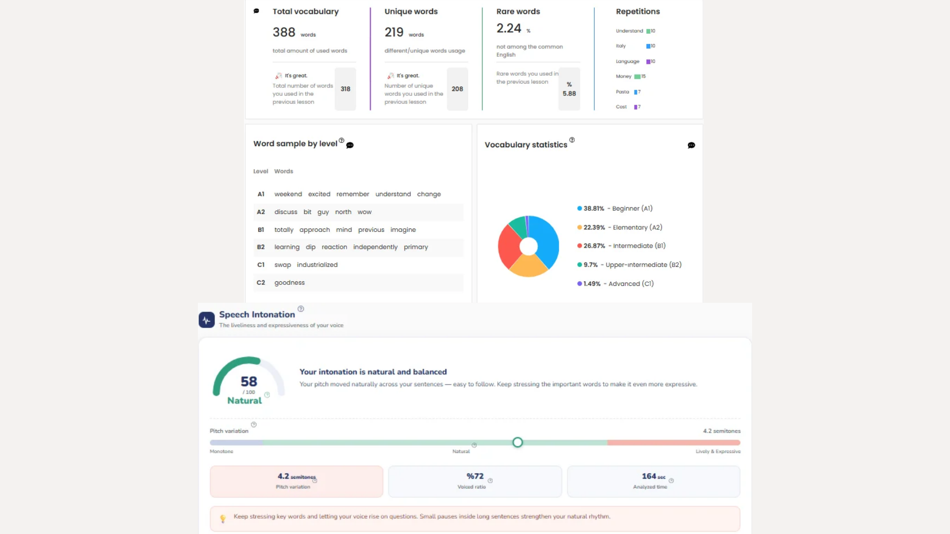This screenshot has height=534, width=950.
Task: Click the help icon next to Vocabulary statistics
Action: [x=572, y=140]
